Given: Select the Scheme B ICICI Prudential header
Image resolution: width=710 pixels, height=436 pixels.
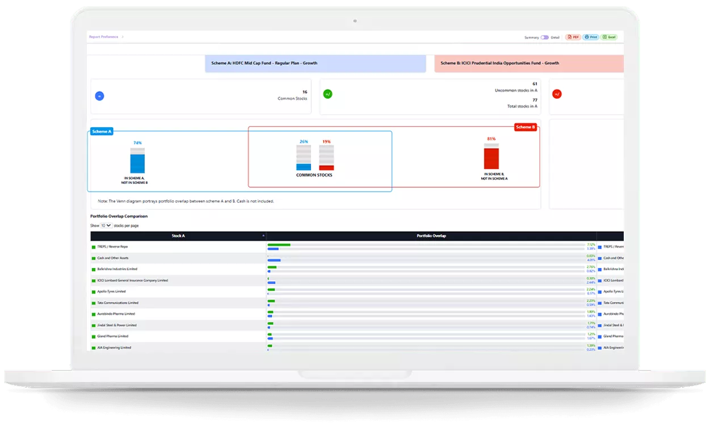Looking at the screenshot, I should pyautogui.click(x=528, y=63).
